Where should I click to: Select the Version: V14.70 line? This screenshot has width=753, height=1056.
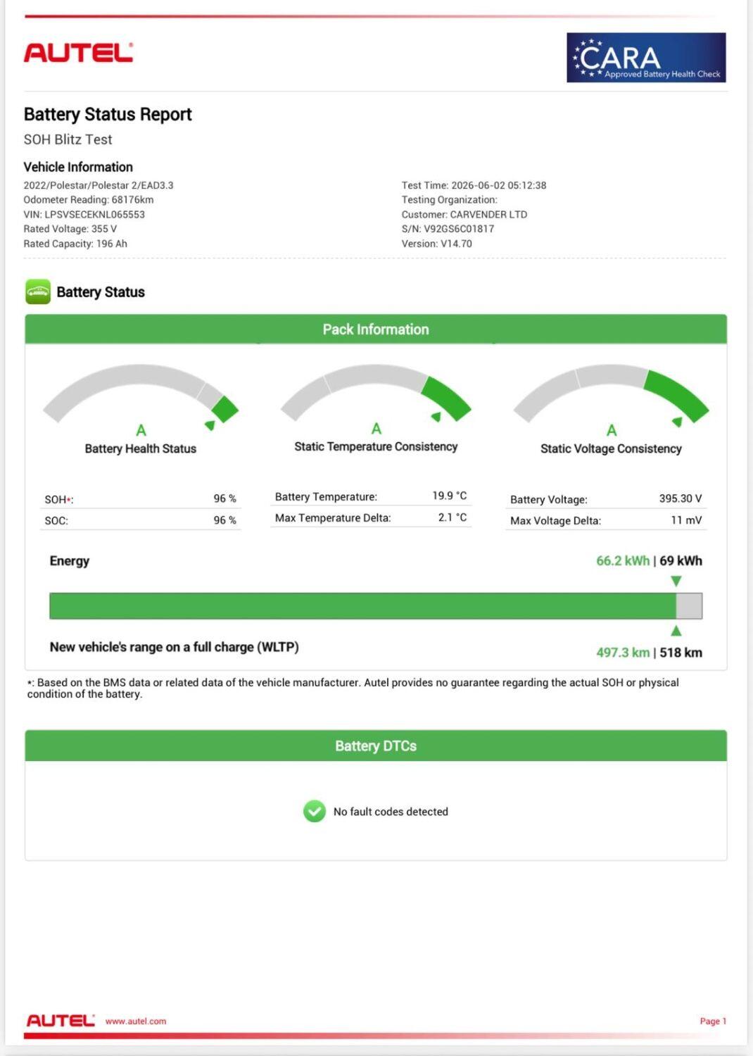tap(437, 244)
